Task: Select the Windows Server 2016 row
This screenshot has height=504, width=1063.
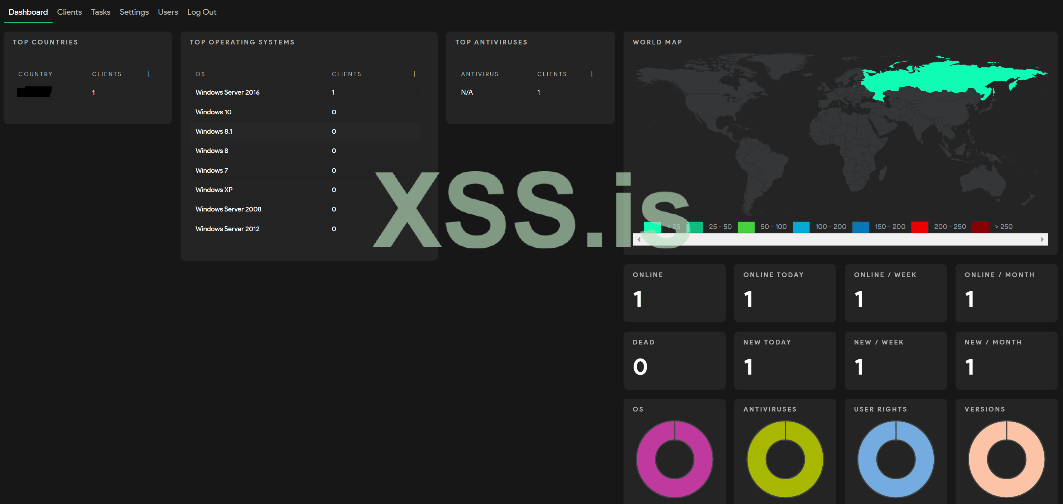Action: [x=227, y=92]
